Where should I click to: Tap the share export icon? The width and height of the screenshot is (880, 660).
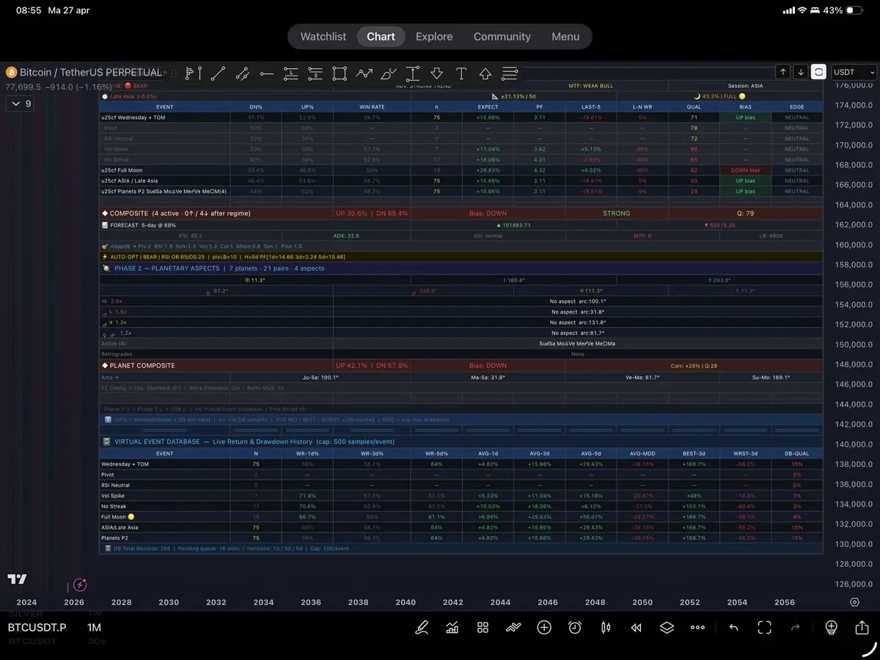tap(862, 628)
